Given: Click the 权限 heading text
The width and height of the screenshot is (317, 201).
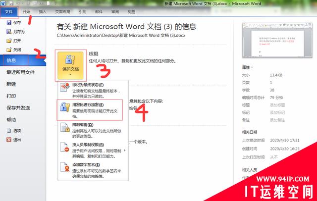Looking at the screenshot, I should click(94, 54).
